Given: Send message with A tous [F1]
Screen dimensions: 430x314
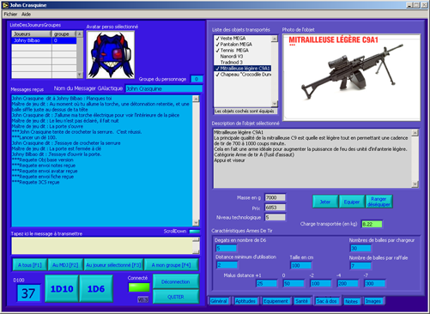Looking at the screenshot, I should 30,265.
